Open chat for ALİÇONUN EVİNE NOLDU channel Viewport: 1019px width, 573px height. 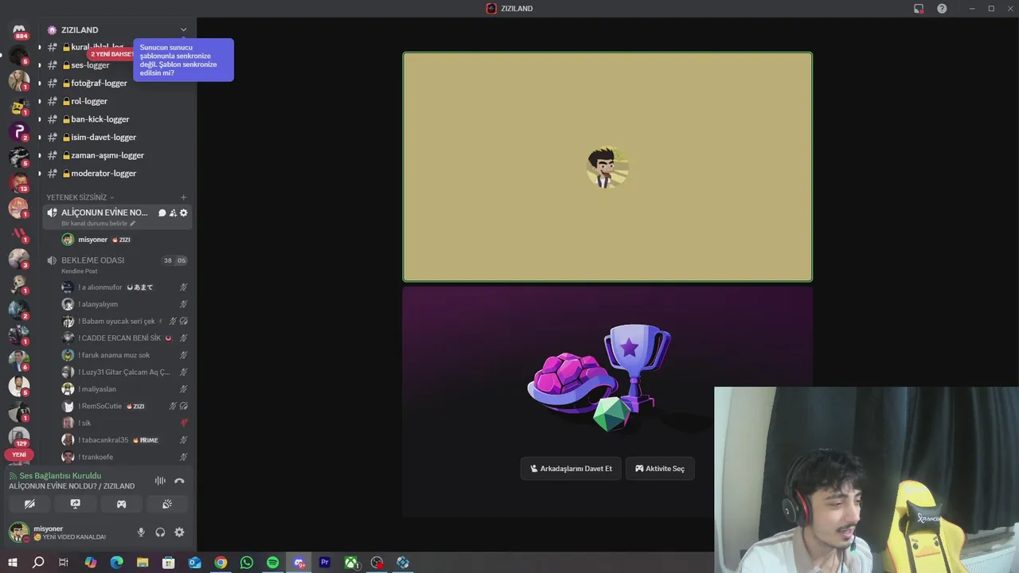(162, 212)
